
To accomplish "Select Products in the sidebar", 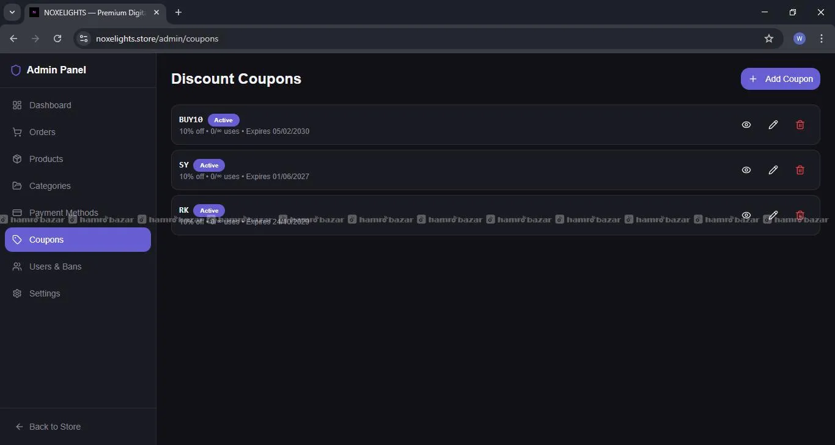I will click(x=46, y=159).
